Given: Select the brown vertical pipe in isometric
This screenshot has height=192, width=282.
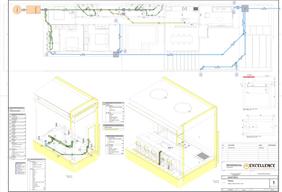Looking at the screenshot, I should [x=160, y=158].
